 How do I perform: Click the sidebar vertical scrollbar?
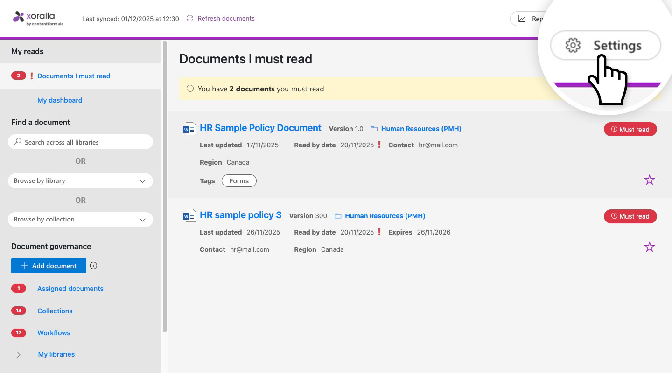coord(164,186)
